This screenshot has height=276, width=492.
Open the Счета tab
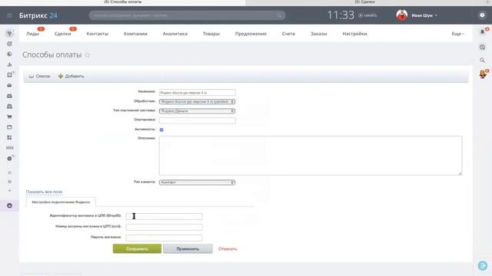point(288,34)
